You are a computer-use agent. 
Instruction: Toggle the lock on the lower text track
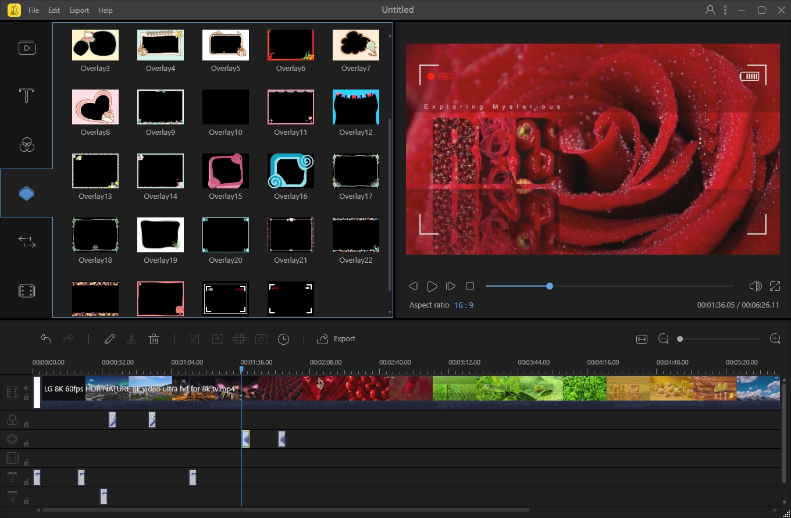pos(26,501)
